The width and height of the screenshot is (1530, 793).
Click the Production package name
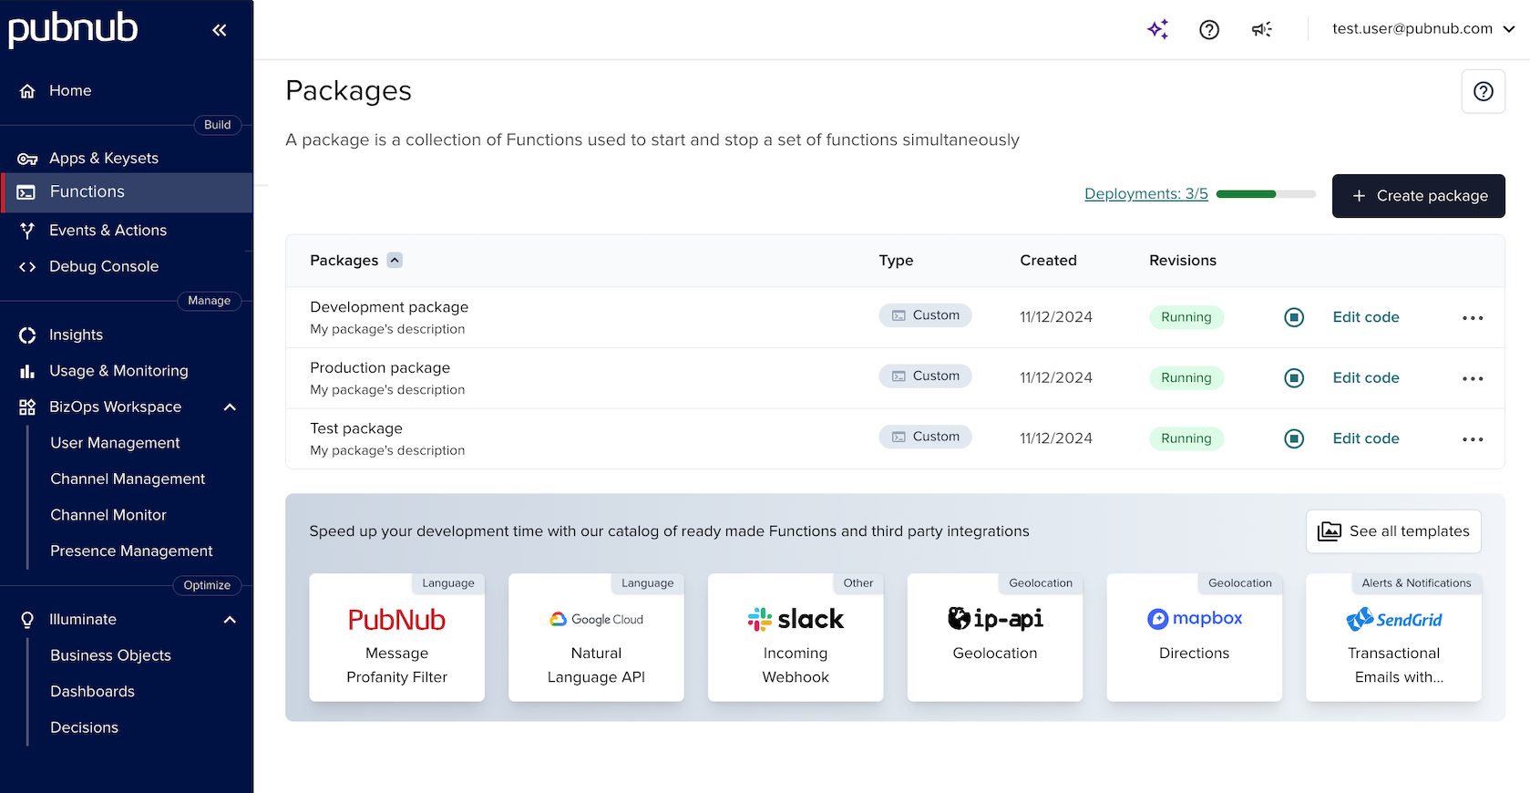click(x=380, y=367)
